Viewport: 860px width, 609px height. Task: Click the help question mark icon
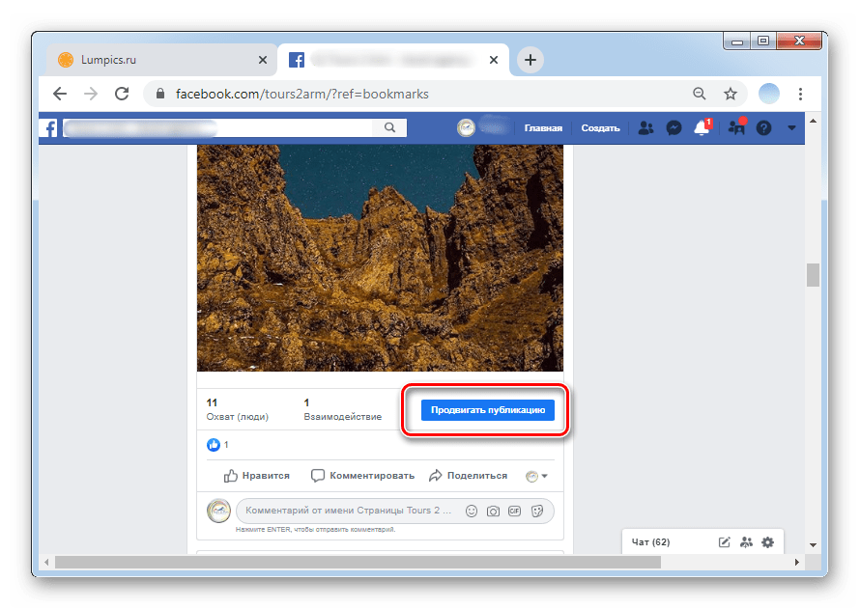tap(763, 127)
